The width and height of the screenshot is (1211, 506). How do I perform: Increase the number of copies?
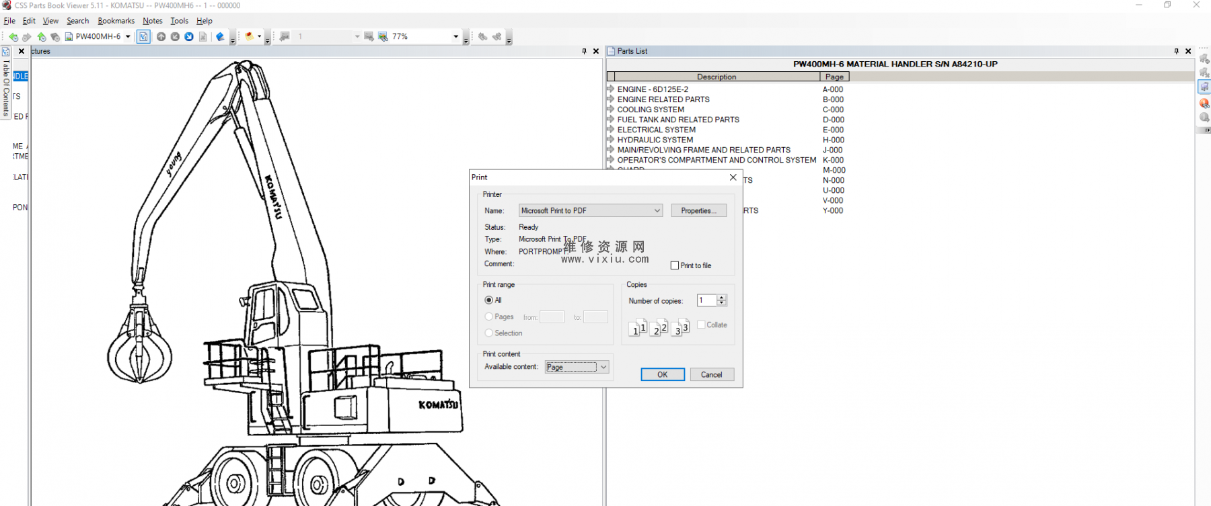(x=722, y=298)
